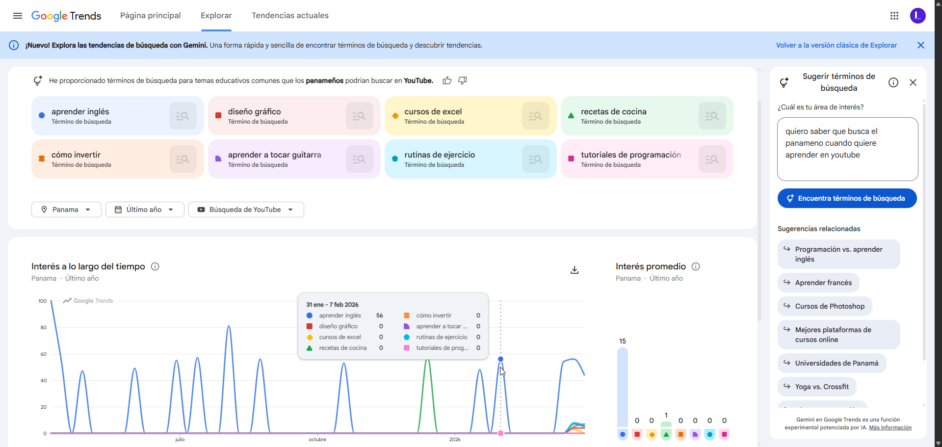
Task: Click the blue circle swatch under the average chart
Action: point(623,434)
